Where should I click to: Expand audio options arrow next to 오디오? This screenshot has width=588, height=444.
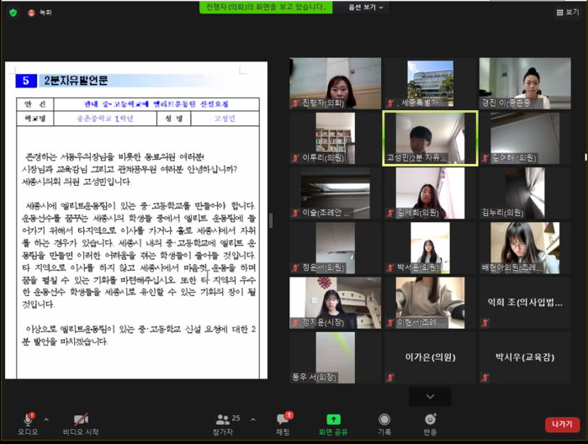pos(46,420)
